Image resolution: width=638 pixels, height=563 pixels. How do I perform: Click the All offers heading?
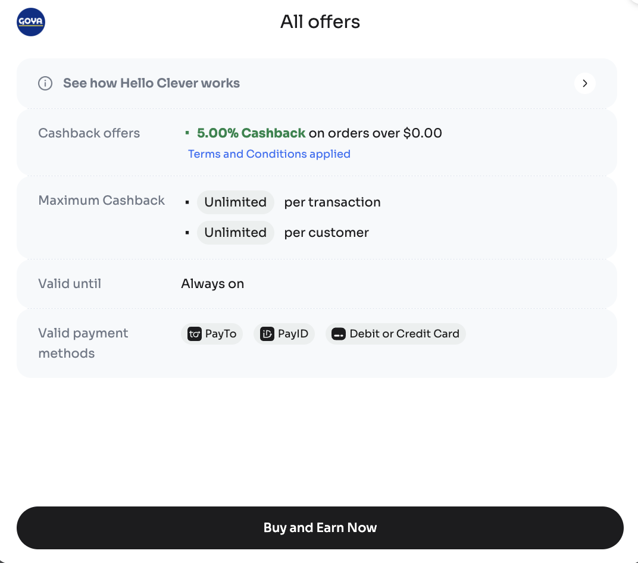(320, 22)
